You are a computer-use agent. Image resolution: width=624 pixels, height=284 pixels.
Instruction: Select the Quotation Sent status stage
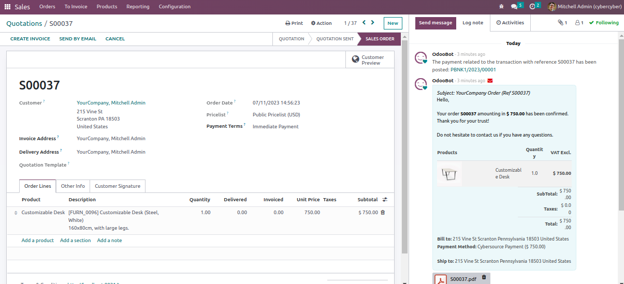335,39
